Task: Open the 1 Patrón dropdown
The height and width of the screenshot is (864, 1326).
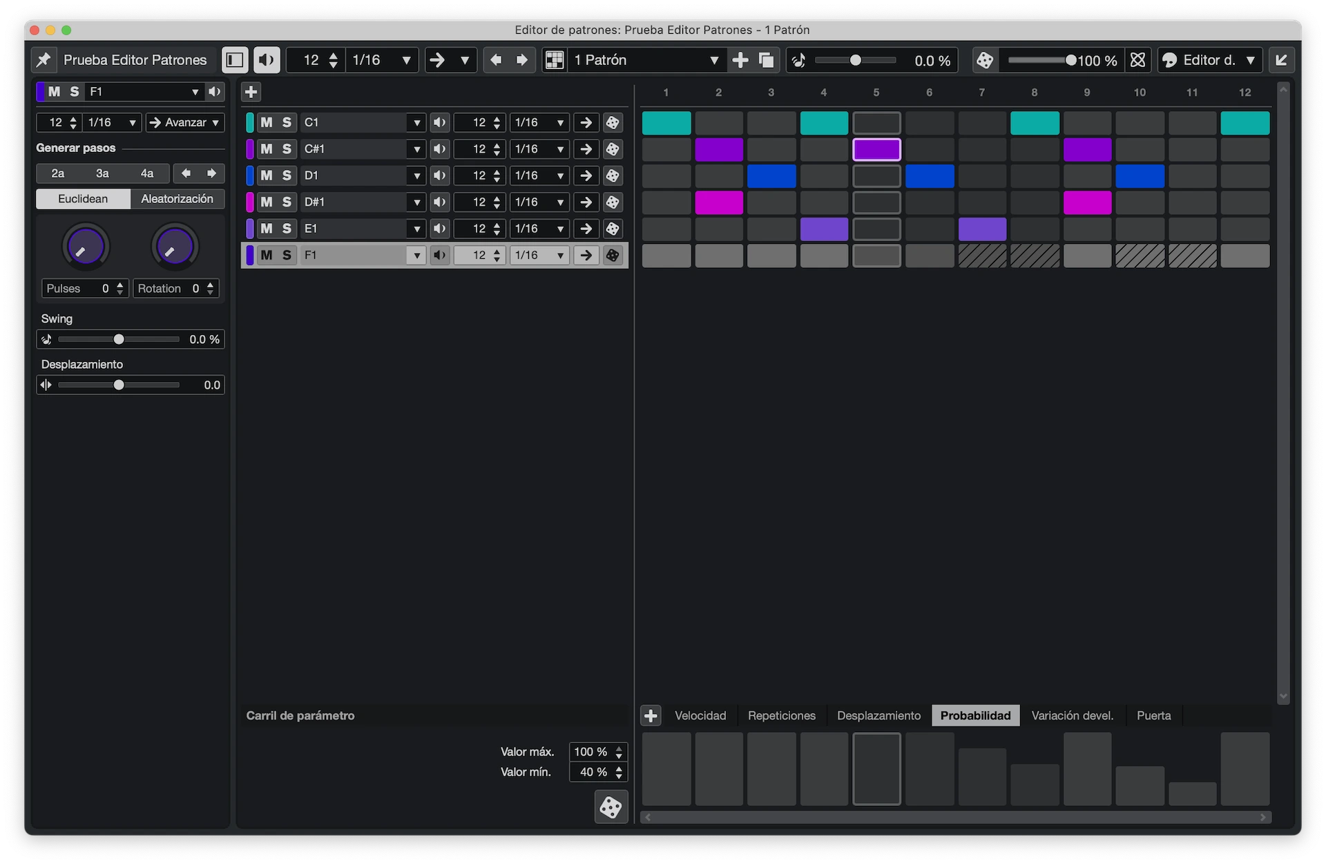Action: click(714, 60)
